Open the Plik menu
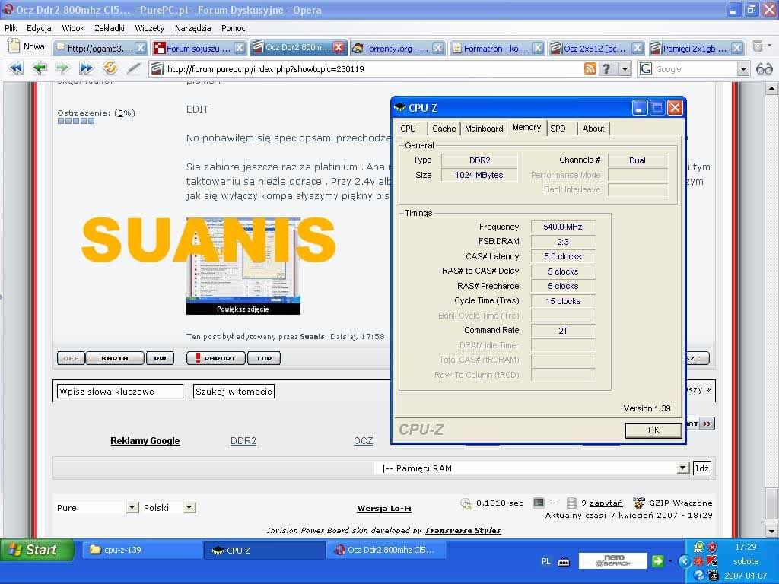The image size is (779, 584). coord(11,28)
